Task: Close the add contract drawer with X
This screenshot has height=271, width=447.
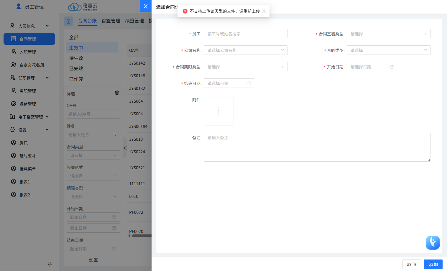Action: coord(145,6)
